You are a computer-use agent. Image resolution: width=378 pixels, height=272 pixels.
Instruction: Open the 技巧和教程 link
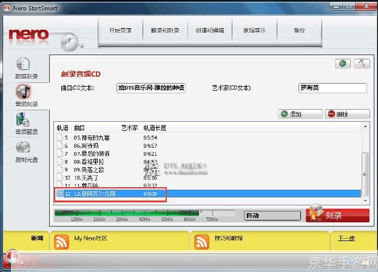[229, 238]
